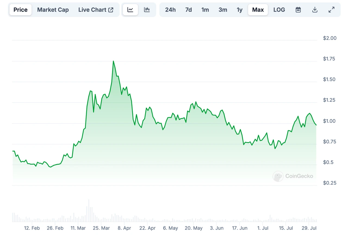
Task: Select the 24h time range
Action: 170,10
